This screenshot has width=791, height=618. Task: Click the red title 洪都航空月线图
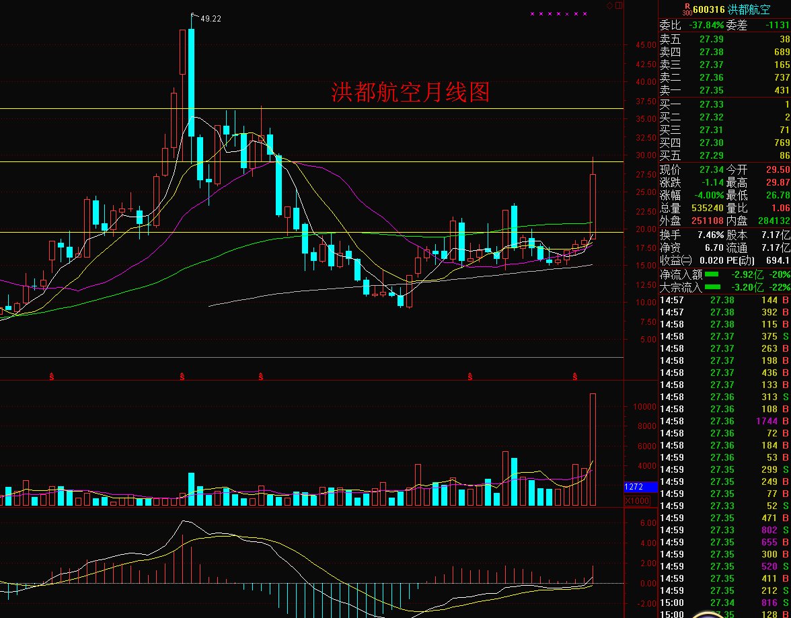tap(410, 92)
